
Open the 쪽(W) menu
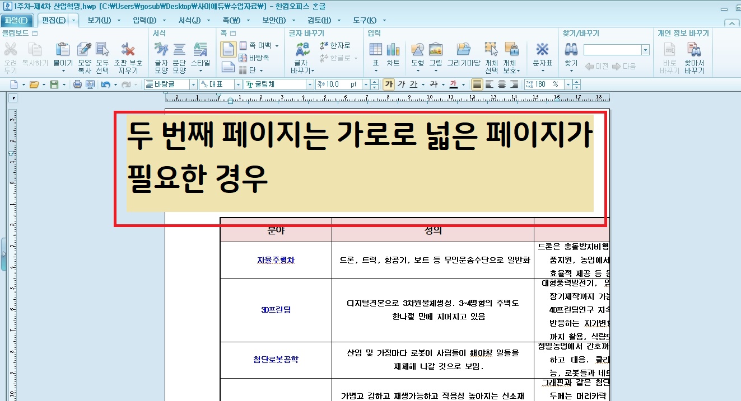pyautogui.click(x=231, y=21)
